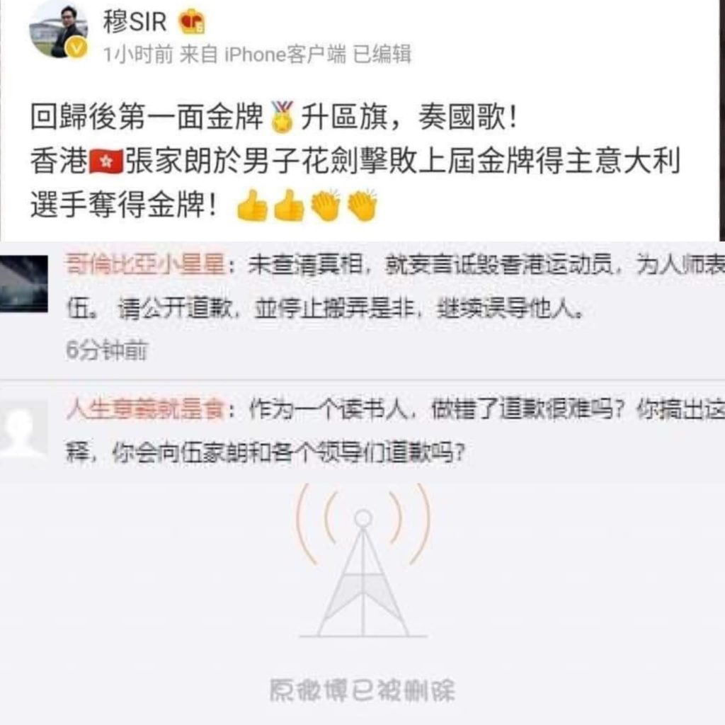This screenshot has height=725, width=725.
Task: Click the 1小时前 post timestamp
Action: [138, 55]
